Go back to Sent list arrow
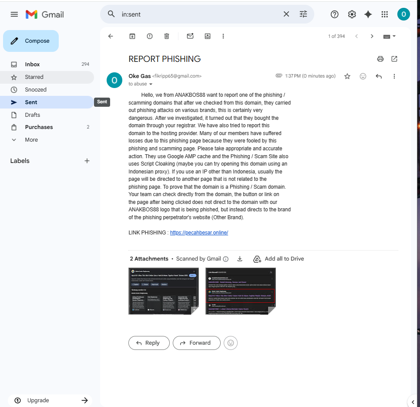Image resolution: width=420 pixels, height=407 pixels. [111, 36]
